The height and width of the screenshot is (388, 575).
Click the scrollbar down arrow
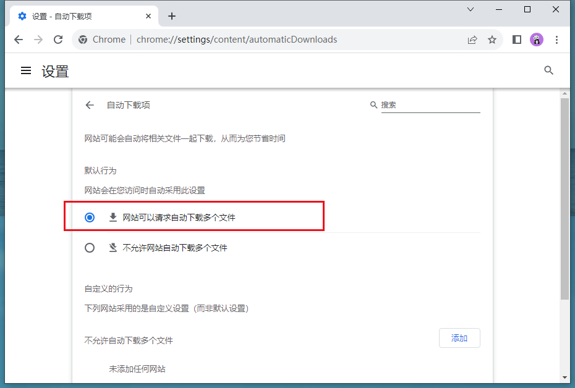(564, 377)
